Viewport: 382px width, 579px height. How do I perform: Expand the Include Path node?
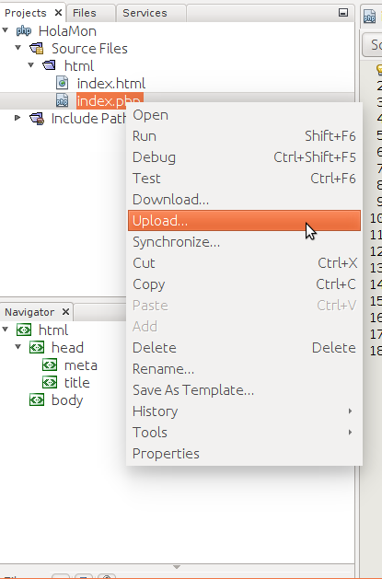tap(17, 118)
